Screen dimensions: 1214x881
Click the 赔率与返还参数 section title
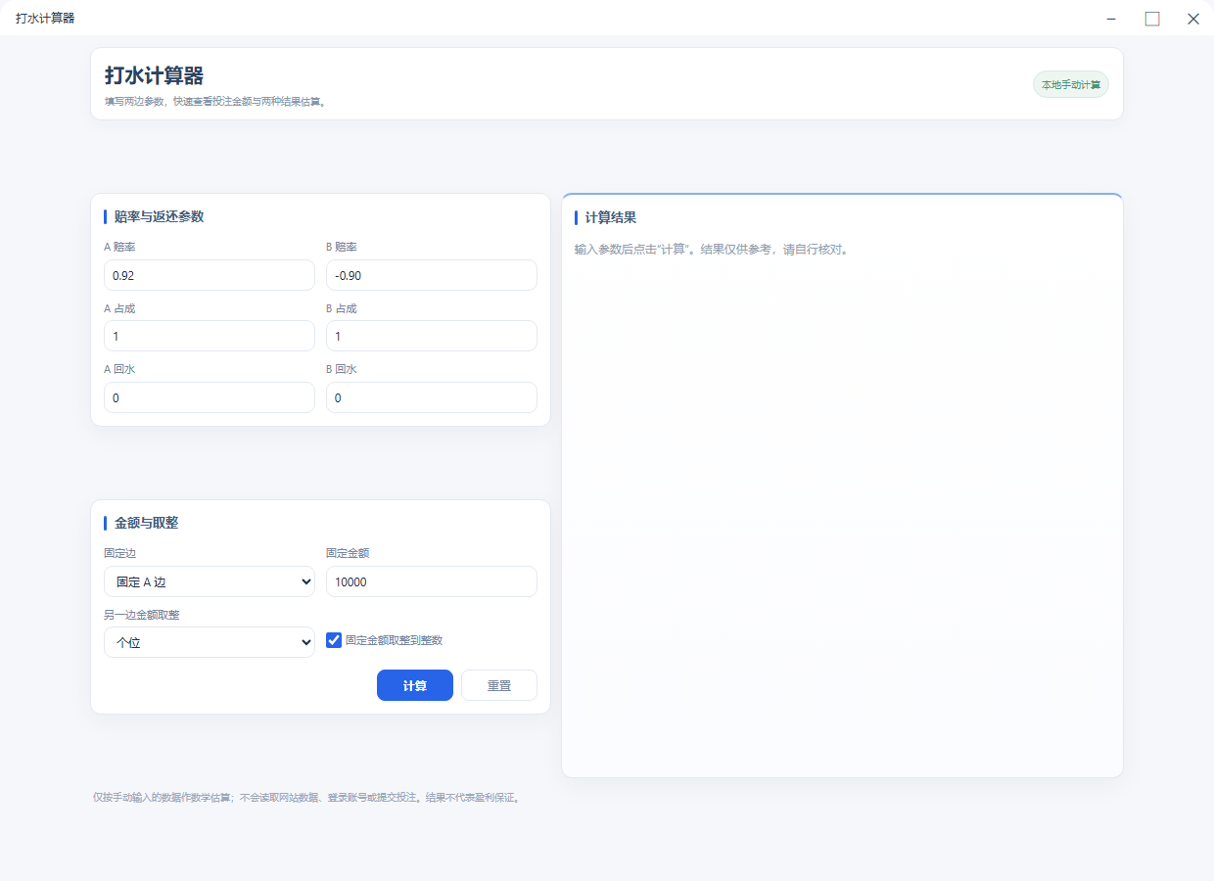(x=159, y=216)
